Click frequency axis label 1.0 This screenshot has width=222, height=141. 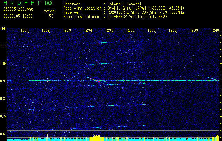pyautogui.click(x=2, y=64)
